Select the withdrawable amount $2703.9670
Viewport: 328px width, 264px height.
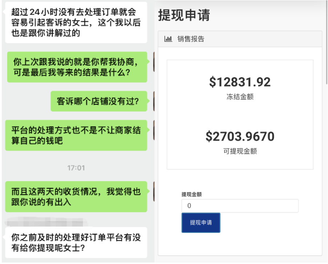[x=239, y=136]
